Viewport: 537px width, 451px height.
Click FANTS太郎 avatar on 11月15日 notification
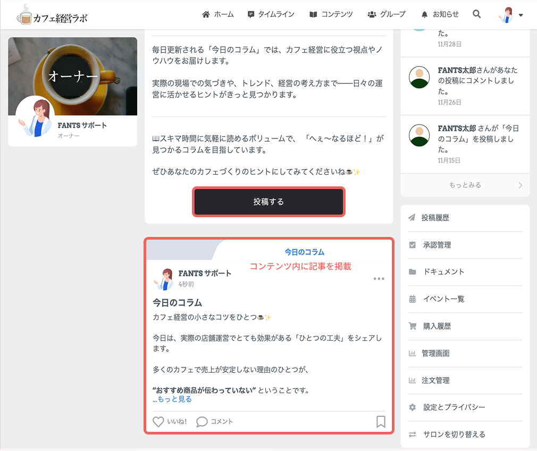click(419, 135)
